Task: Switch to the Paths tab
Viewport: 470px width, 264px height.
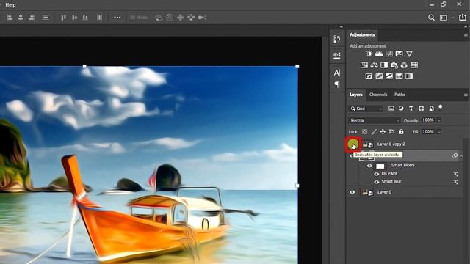Action: [x=399, y=95]
